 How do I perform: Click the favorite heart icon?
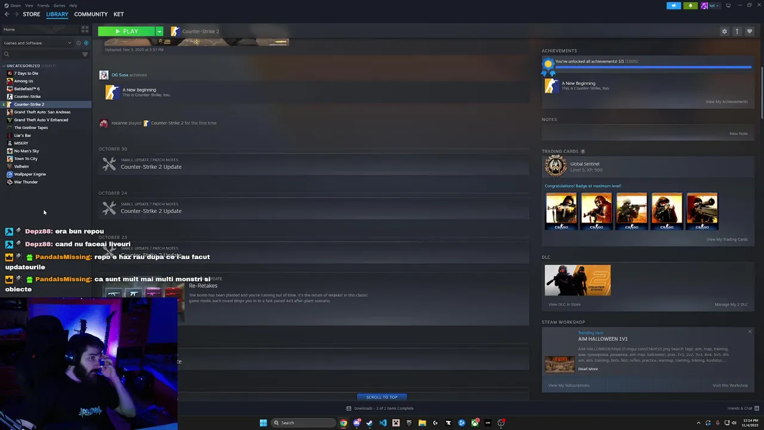click(750, 32)
